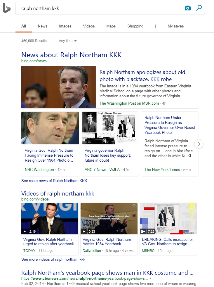Open News about Ralph Northam KKK heading
Image resolution: width=214 pixels, height=287 pixels.
71,55
